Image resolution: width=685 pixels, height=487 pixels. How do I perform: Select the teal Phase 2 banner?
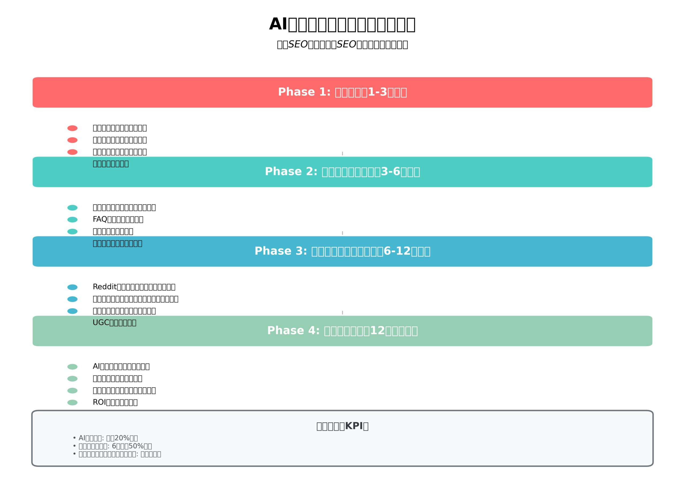pyautogui.click(x=342, y=172)
